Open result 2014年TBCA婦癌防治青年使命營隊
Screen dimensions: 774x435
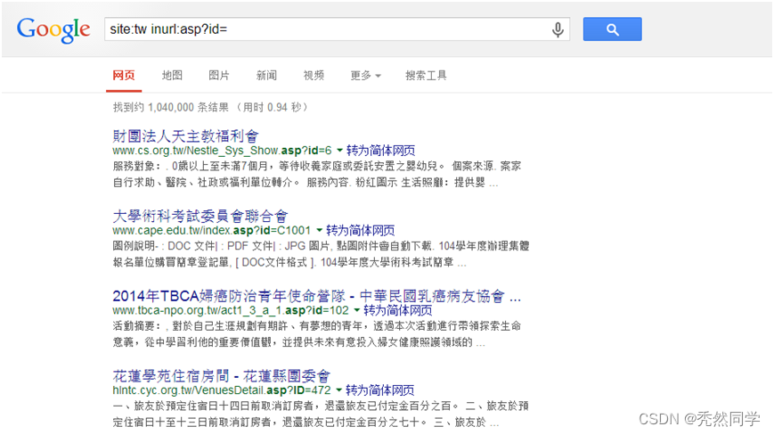pyautogui.click(x=316, y=296)
